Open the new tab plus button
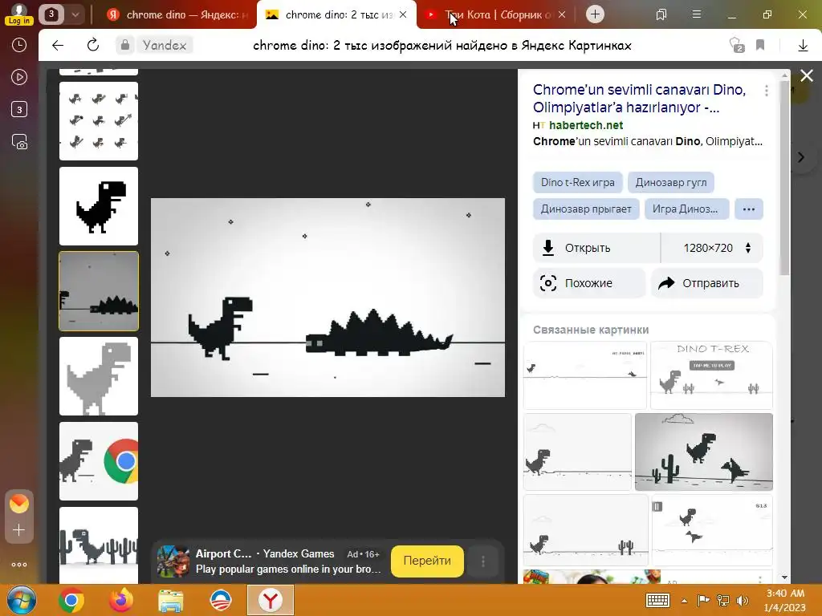822x616 pixels. pyautogui.click(x=595, y=14)
